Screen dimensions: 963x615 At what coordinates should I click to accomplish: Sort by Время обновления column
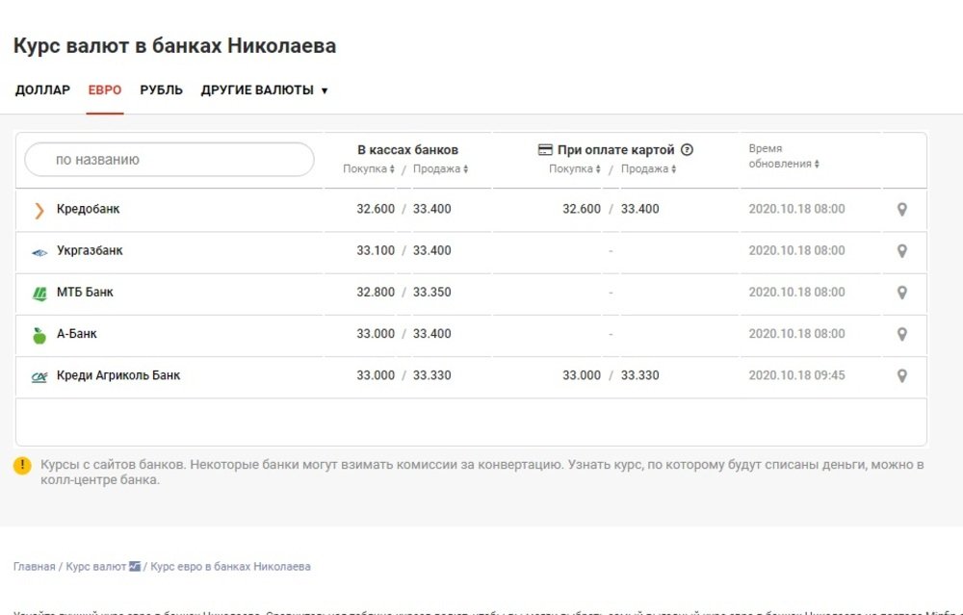click(784, 156)
